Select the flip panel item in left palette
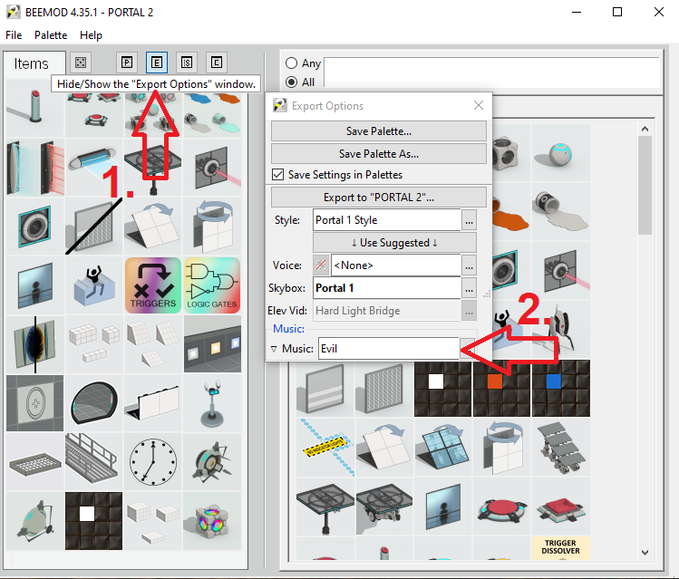This screenshot has width=679, height=579. coord(153,226)
